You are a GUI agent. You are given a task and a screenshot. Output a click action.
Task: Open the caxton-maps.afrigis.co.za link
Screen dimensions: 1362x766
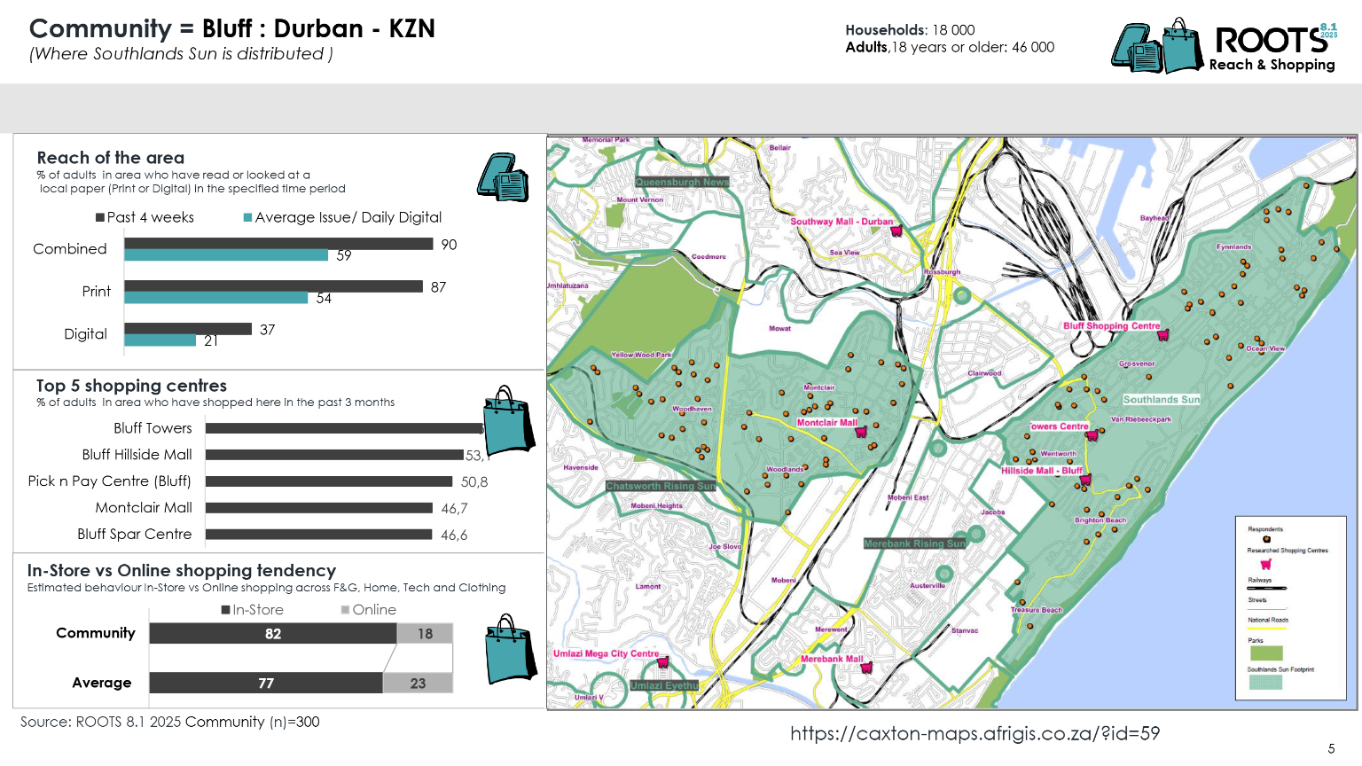(x=975, y=733)
